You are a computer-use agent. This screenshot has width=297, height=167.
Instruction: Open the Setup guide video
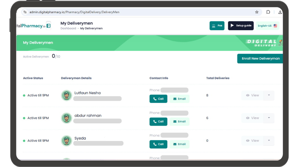(x=241, y=26)
